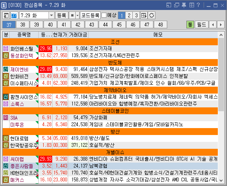Click the blue 37 group number icon
Screen dimensions: 227x186
click(14, 15)
